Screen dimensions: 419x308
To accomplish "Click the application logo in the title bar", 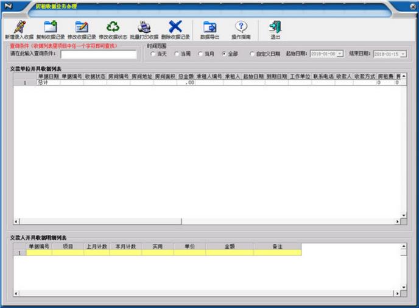I will tap(9, 6).
